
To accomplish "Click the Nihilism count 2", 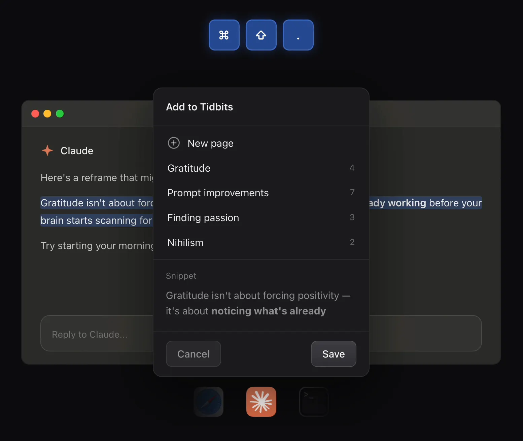I will click(x=352, y=242).
